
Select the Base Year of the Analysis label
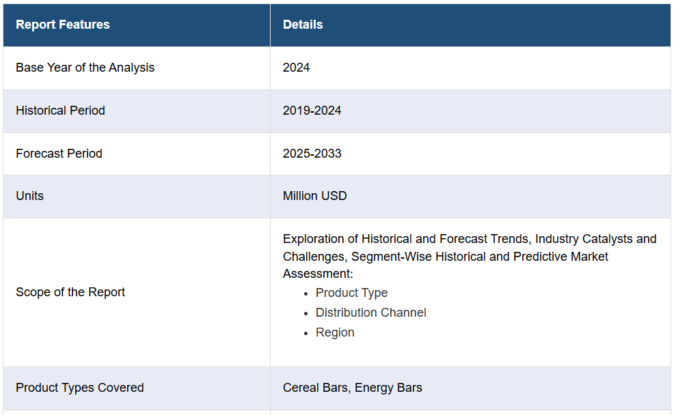pyautogui.click(x=85, y=68)
